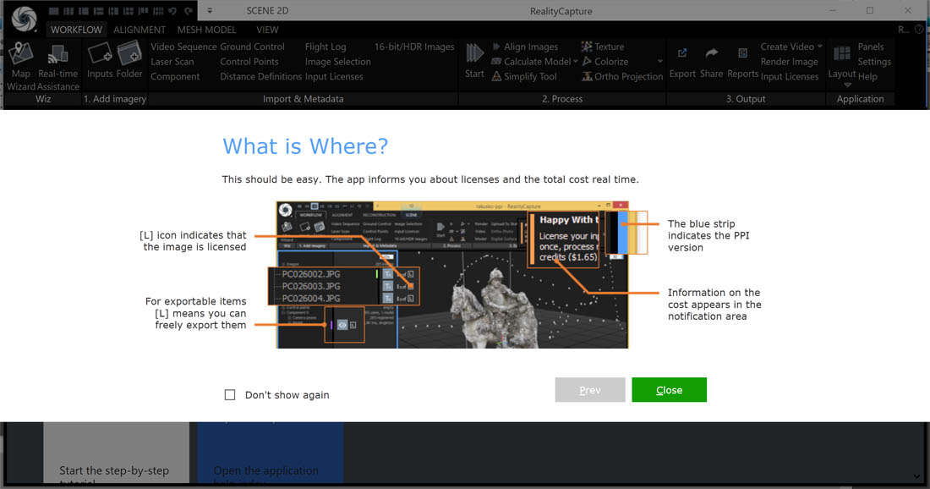Image resolution: width=930 pixels, height=489 pixels.
Task: Click Laser Scan import option
Action: [172, 61]
